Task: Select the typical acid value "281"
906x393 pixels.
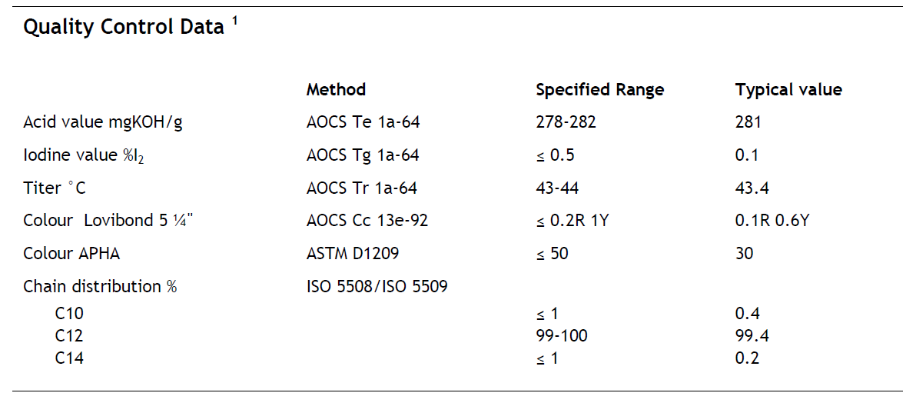Action: click(x=748, y=122)
